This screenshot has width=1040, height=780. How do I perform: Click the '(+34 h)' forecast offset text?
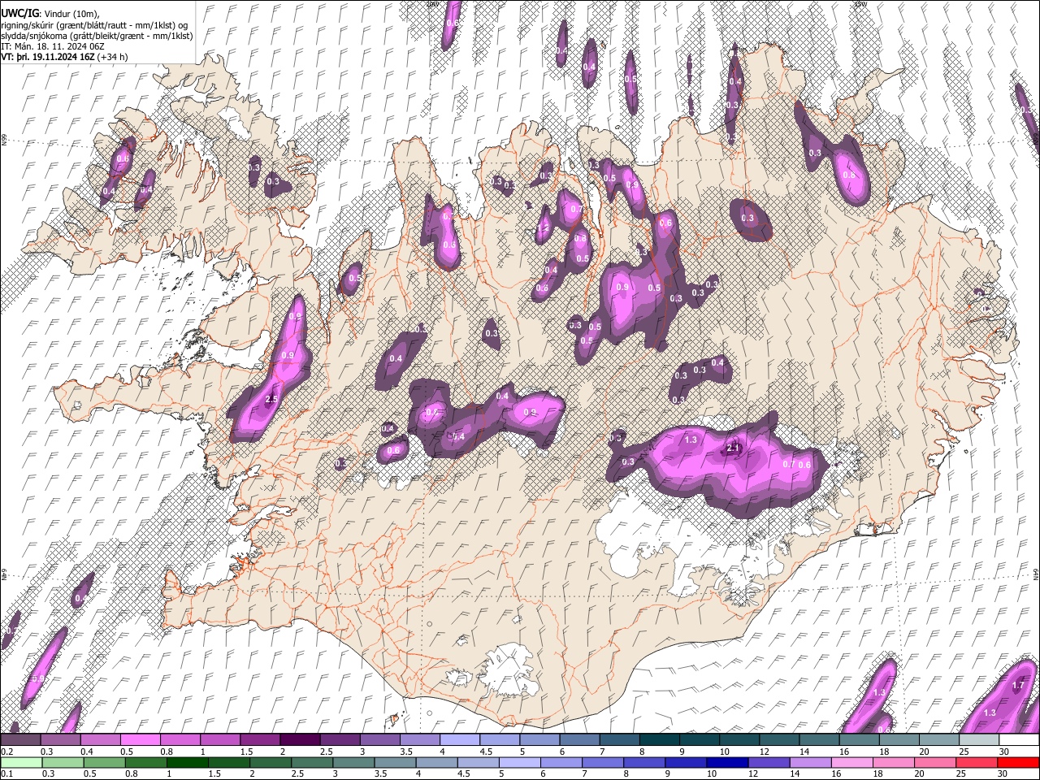113,57
